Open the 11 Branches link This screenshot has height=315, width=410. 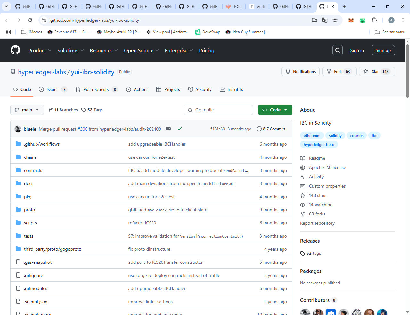(63, 110)
